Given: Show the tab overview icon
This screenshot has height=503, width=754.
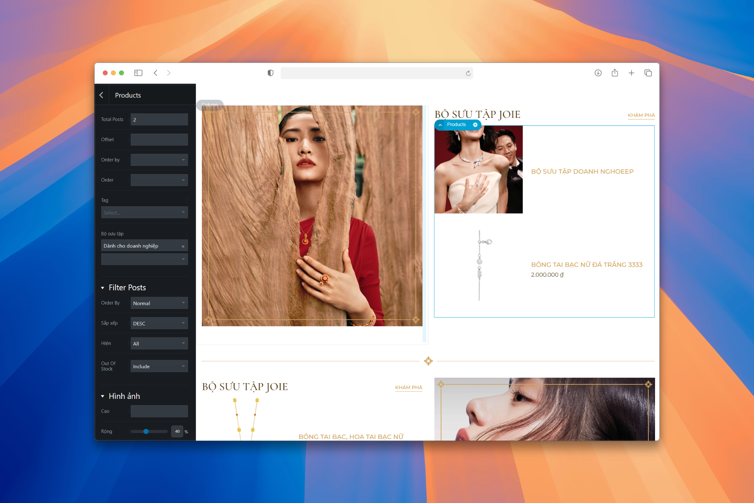Looking at the screenshot, I should click(x=648, y=73).
